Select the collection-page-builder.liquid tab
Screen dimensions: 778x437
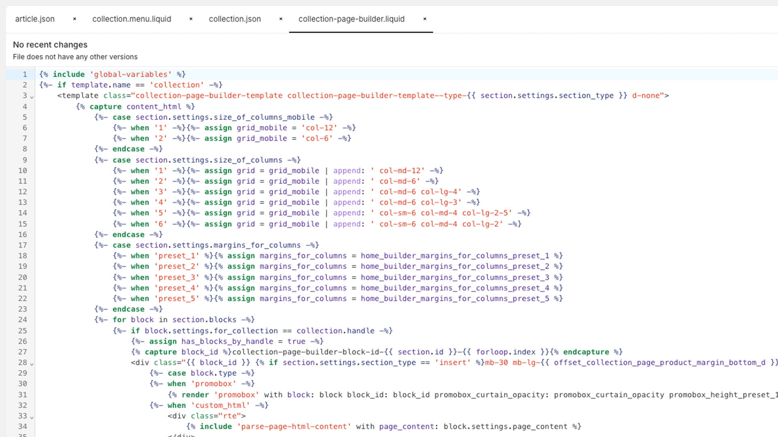(x=351, y=19)
